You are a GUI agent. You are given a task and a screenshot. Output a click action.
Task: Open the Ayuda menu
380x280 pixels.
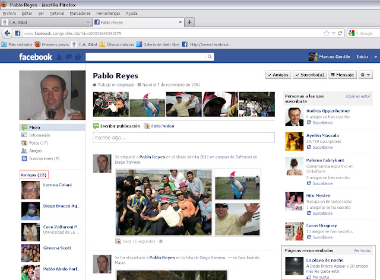click(x=132, y=13)
